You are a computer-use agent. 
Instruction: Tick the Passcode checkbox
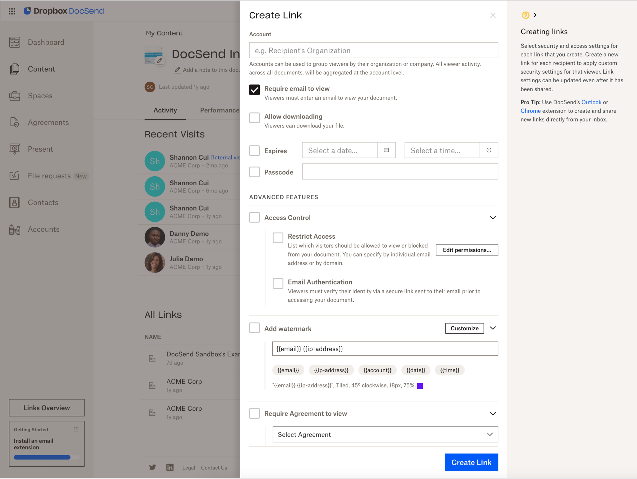[x=254, y=172]
